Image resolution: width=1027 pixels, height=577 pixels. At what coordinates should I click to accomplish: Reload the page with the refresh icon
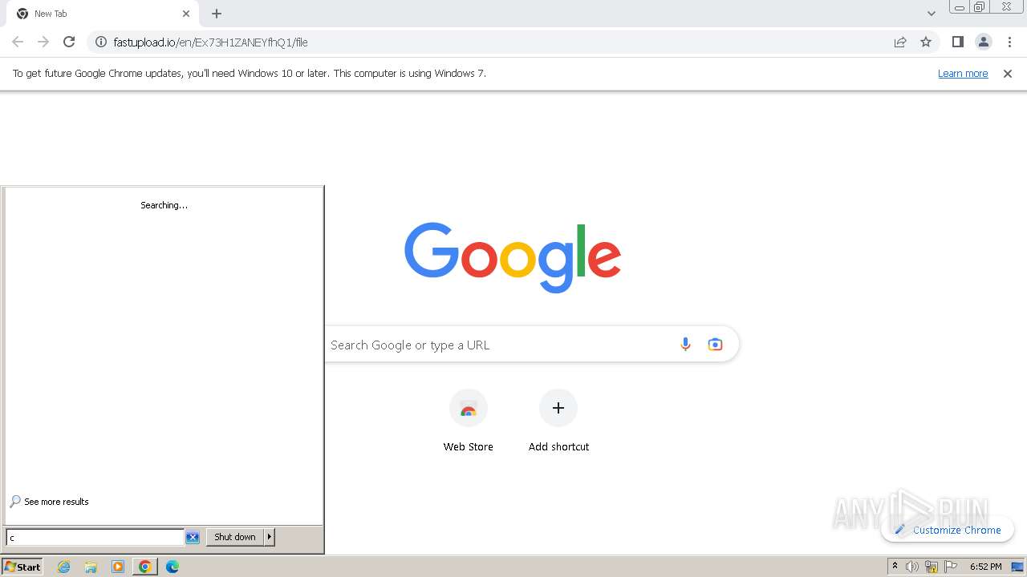pos(69,42)
